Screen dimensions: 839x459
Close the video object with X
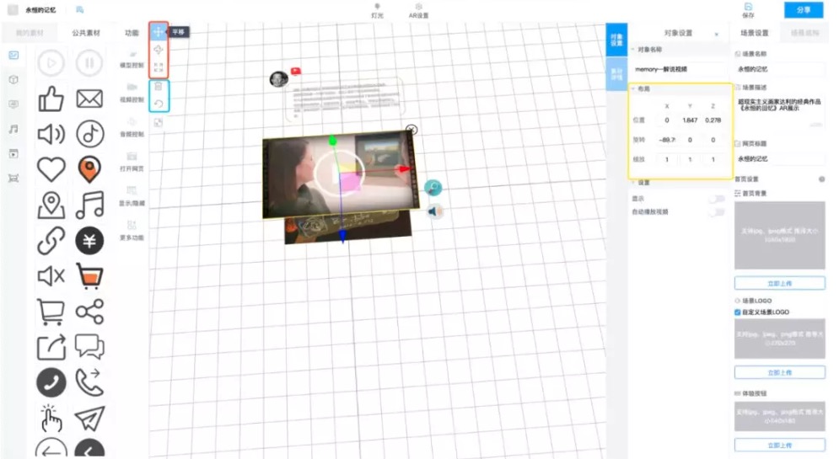[x=411, y=130]
